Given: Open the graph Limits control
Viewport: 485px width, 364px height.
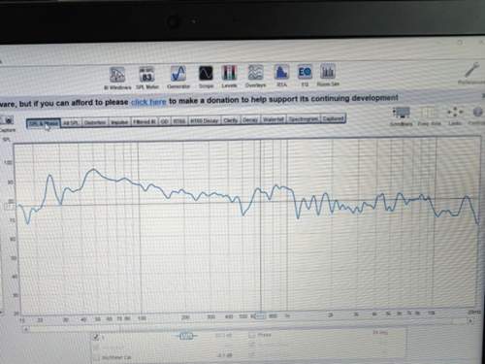Looking at the screenshot, I should [455, 116].
